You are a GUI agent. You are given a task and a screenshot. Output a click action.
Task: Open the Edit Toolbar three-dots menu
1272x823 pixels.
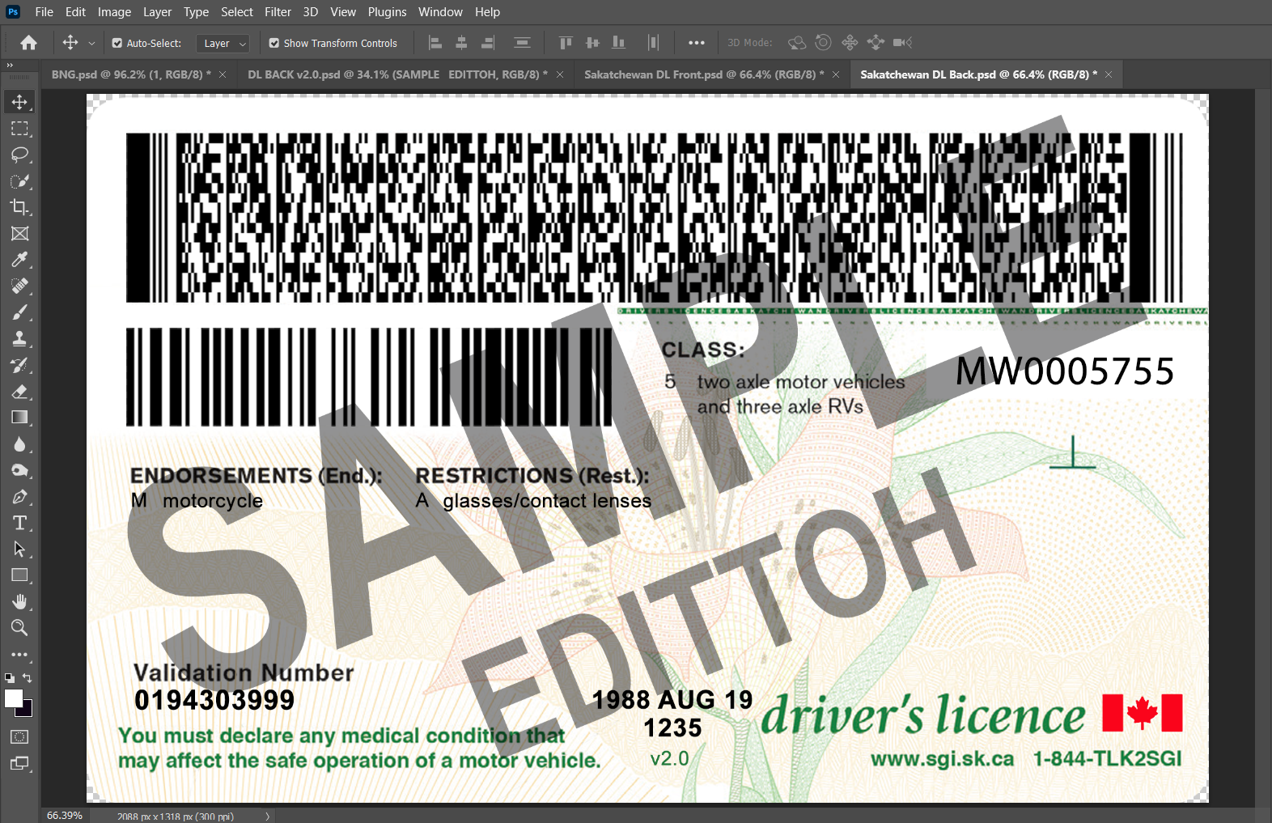[x=19, y=654]
